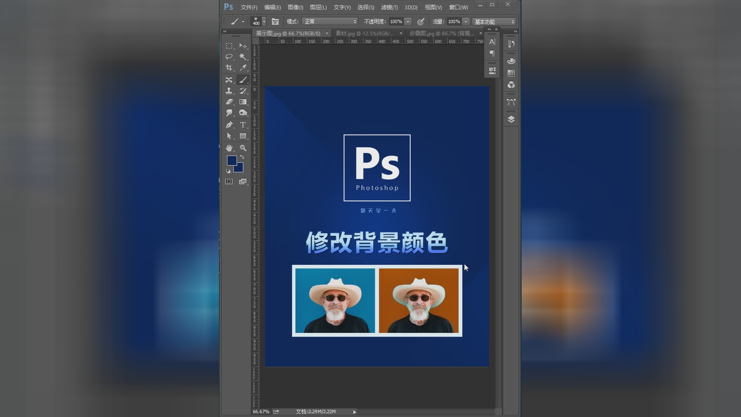Screen dimensions: 741x417
Task: Select the Clone Stamp tool
Action: [x=229, y=90]
